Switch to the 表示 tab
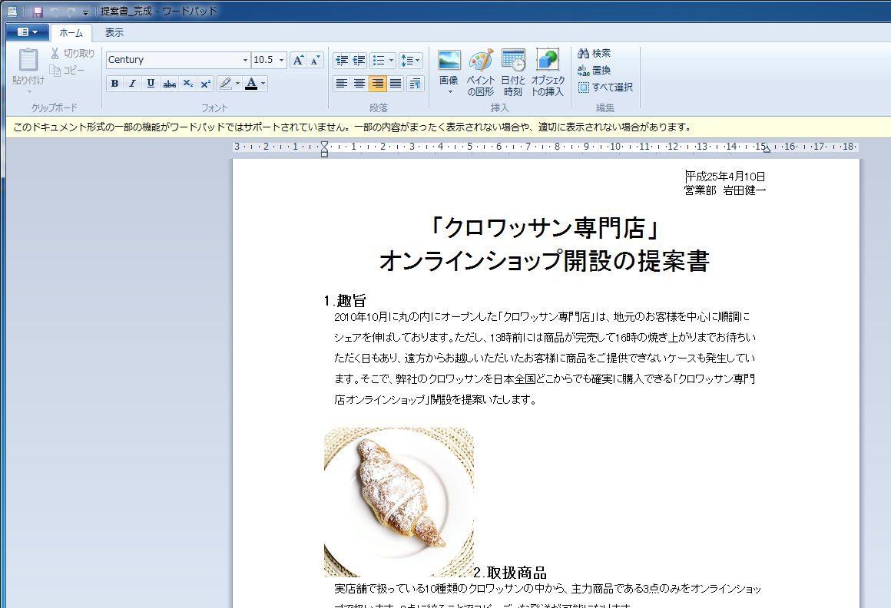The height and width of the screenshot is (608, 891). tap(114, 33)
